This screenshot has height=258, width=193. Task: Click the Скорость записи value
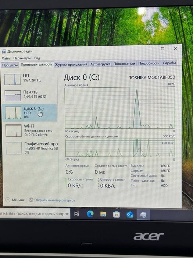(x=108, y=186)
